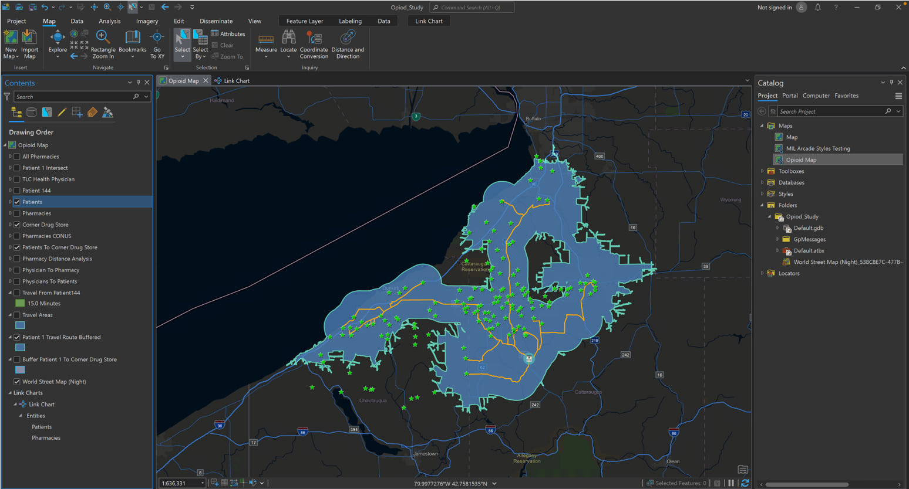Switch to Portal in Catalog pane
Screen dimensions: 909x489
pos(789,96)
